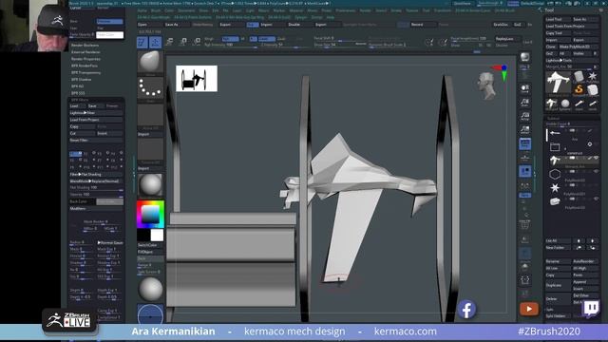Open Render Properties section

coord(85,59)
